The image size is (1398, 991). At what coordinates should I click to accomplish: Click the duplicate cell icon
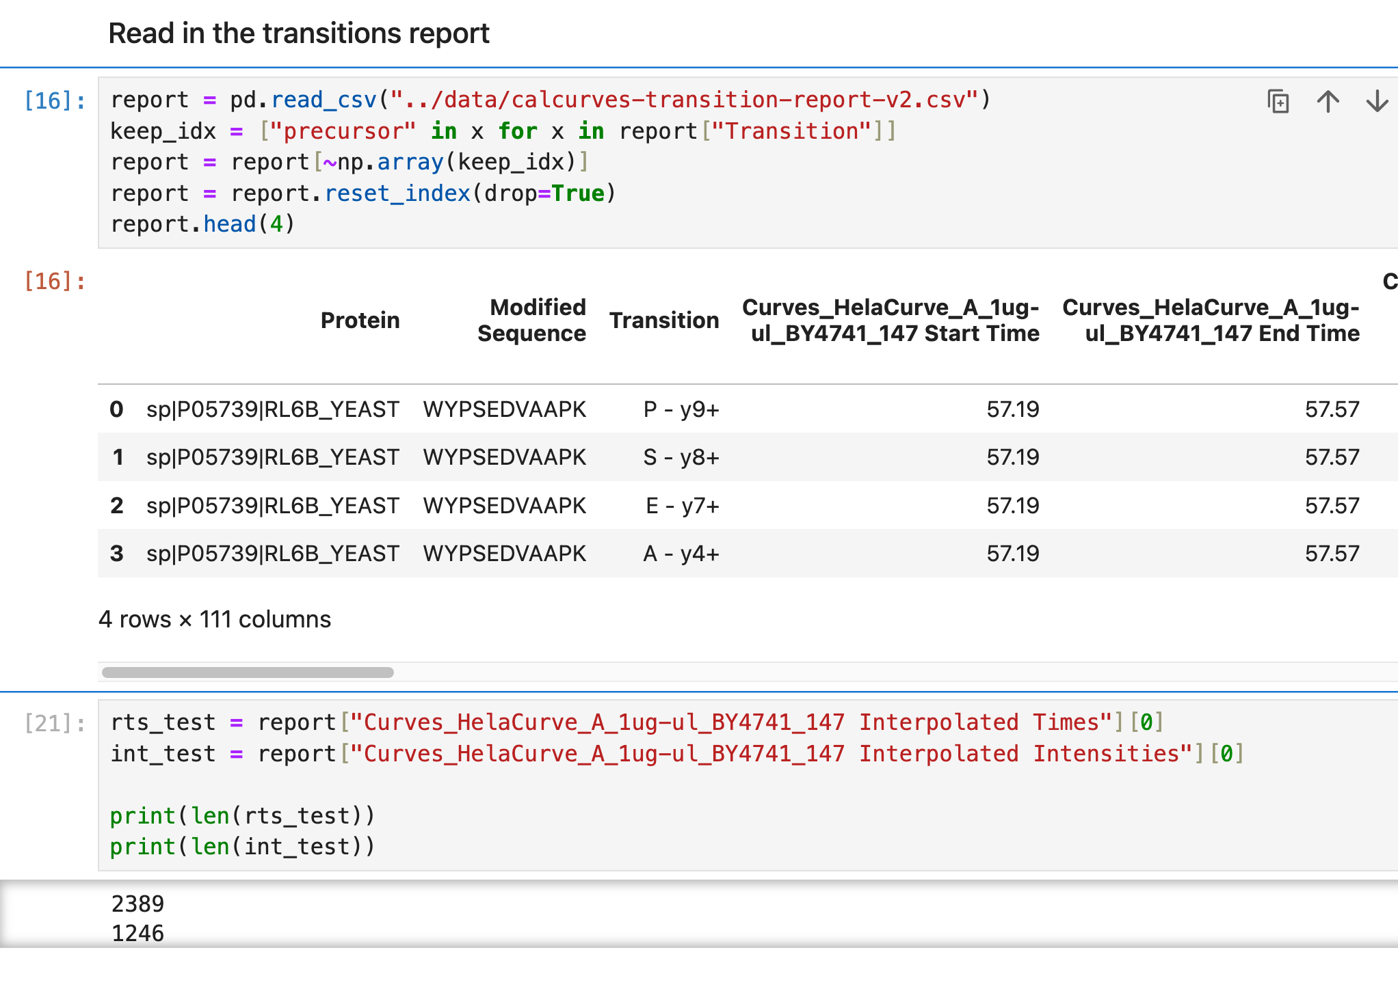coord(1278,102)
